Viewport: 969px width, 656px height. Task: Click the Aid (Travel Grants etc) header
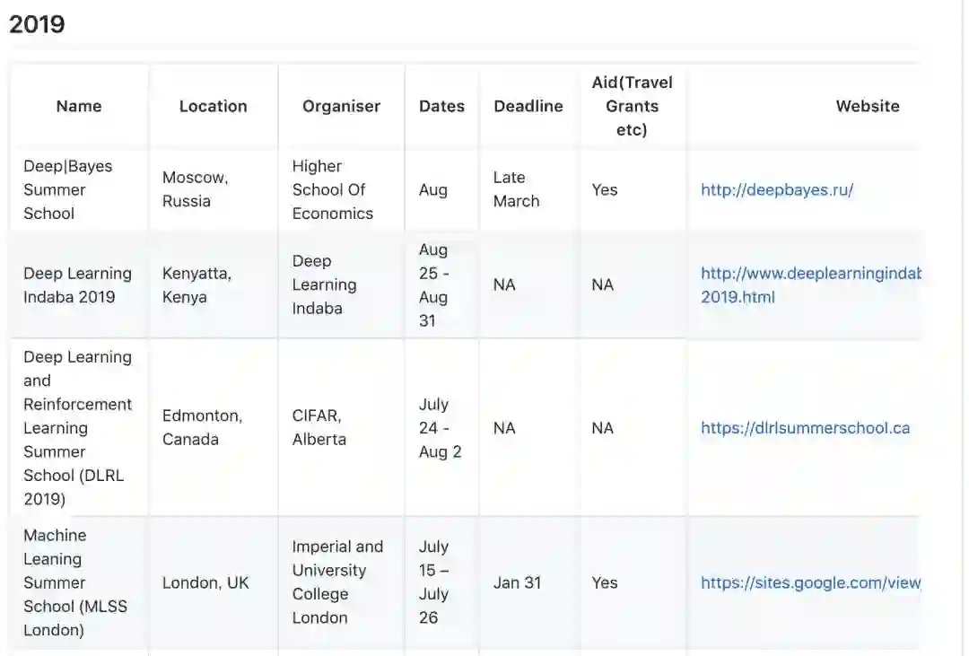click(632, 106)
